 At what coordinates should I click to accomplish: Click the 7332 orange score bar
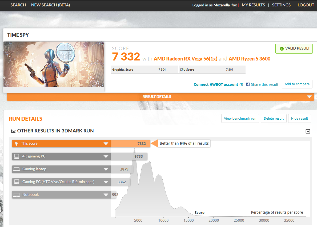coord(131,144)
